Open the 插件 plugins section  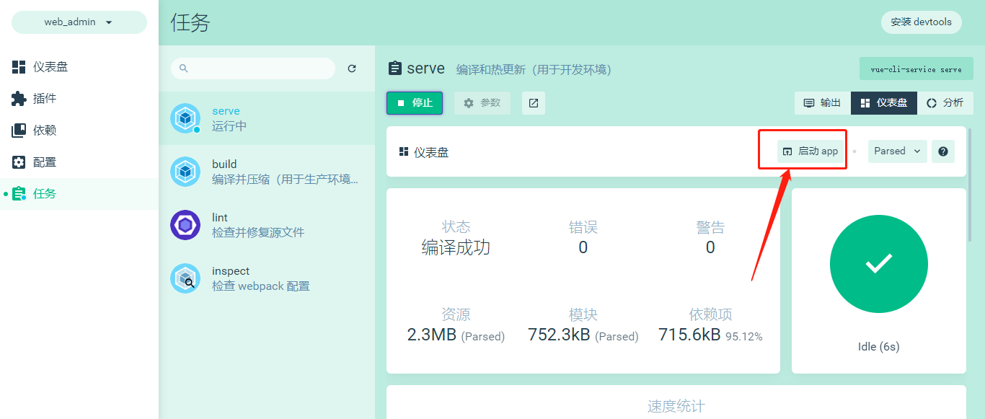pos(79,99)
